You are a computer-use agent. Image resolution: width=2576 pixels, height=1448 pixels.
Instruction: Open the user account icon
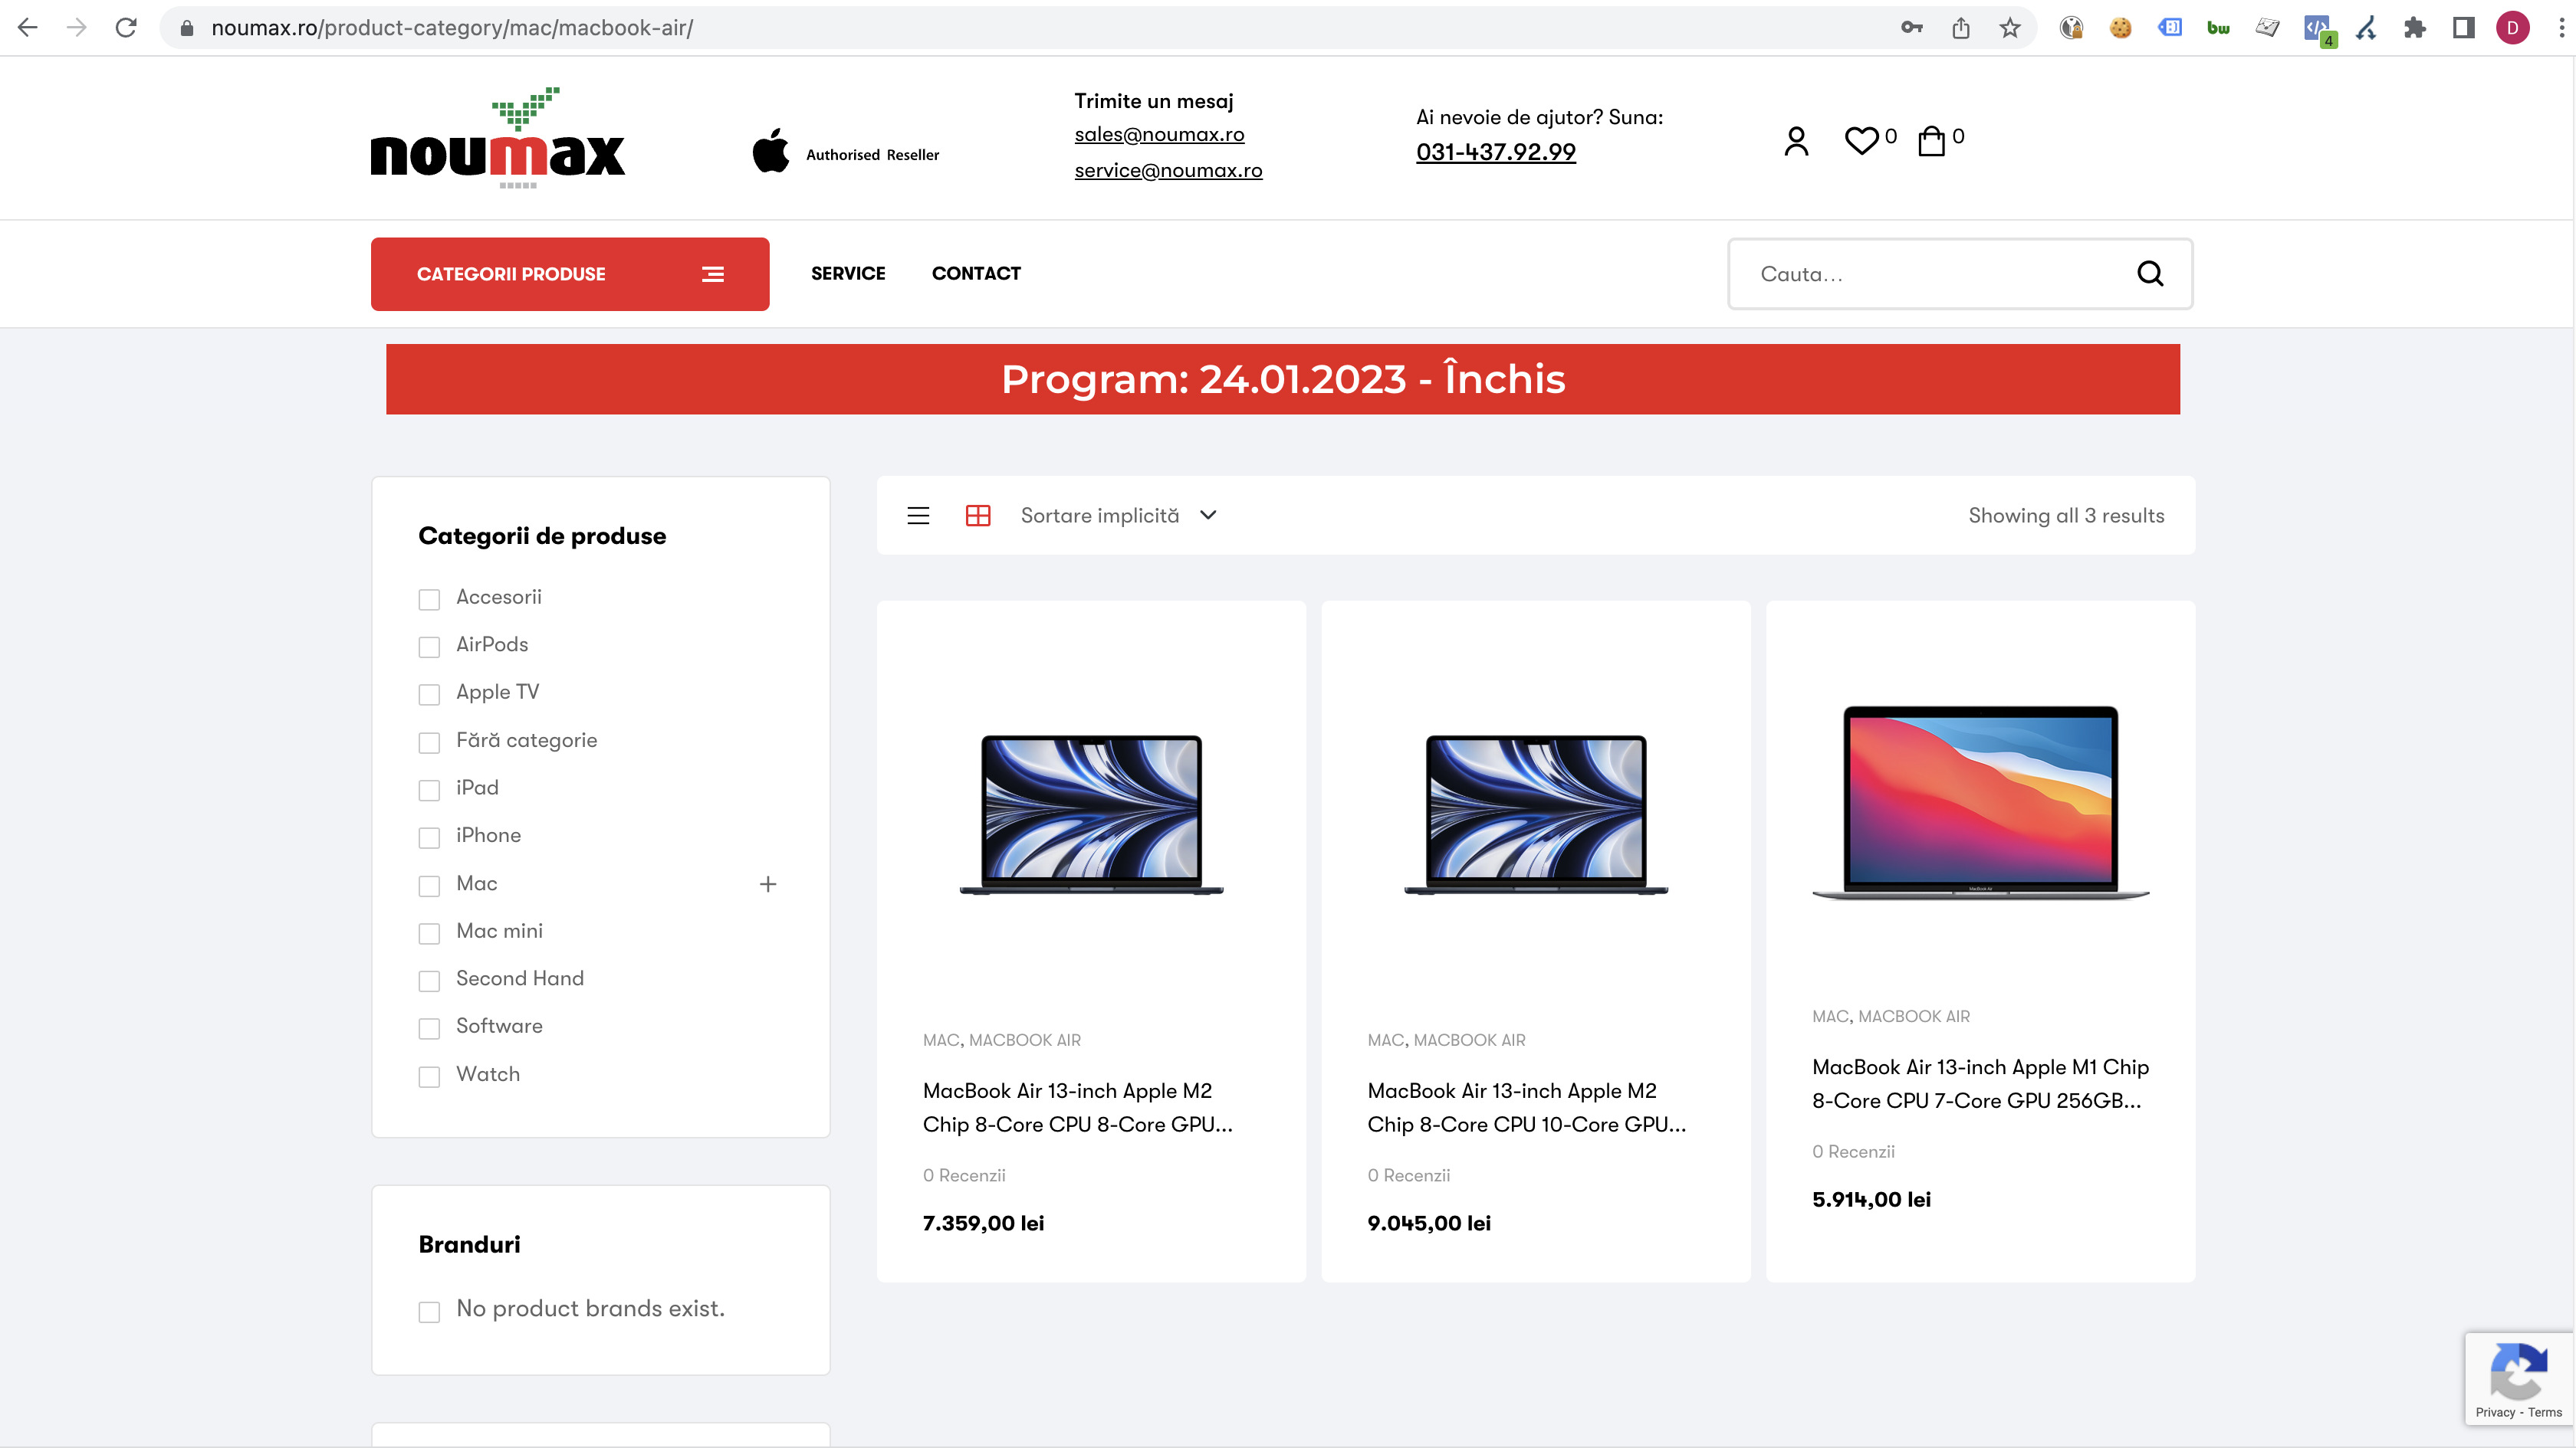click(1796, 141)
